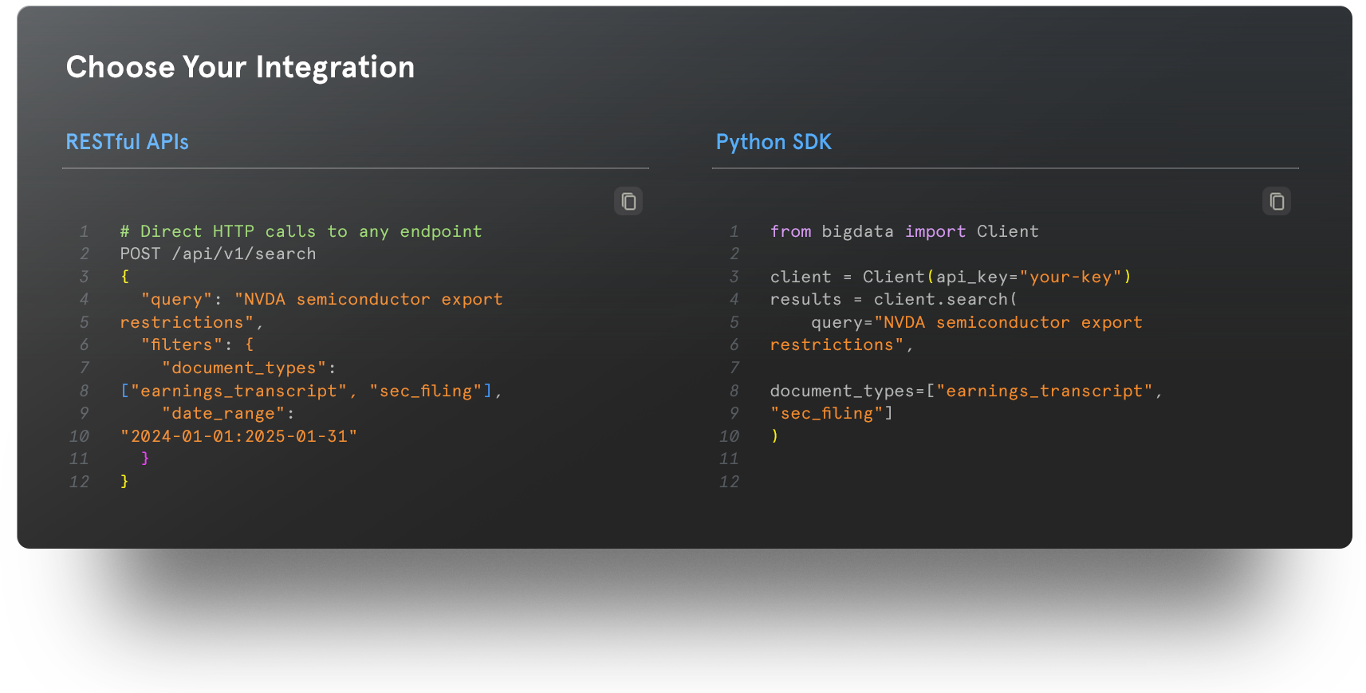Click the "document_types" JSON key
Screen dimensions: 1366x693
[x=244, y=368]
